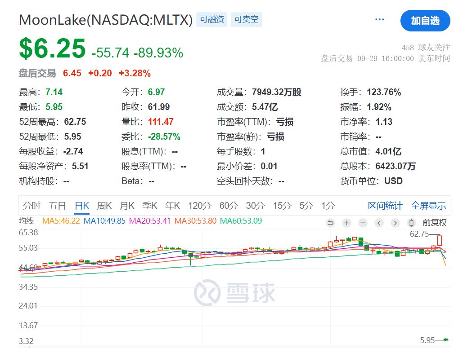Open 区间统计 interval statistics
472x348 pixels.
pos(385,206)
